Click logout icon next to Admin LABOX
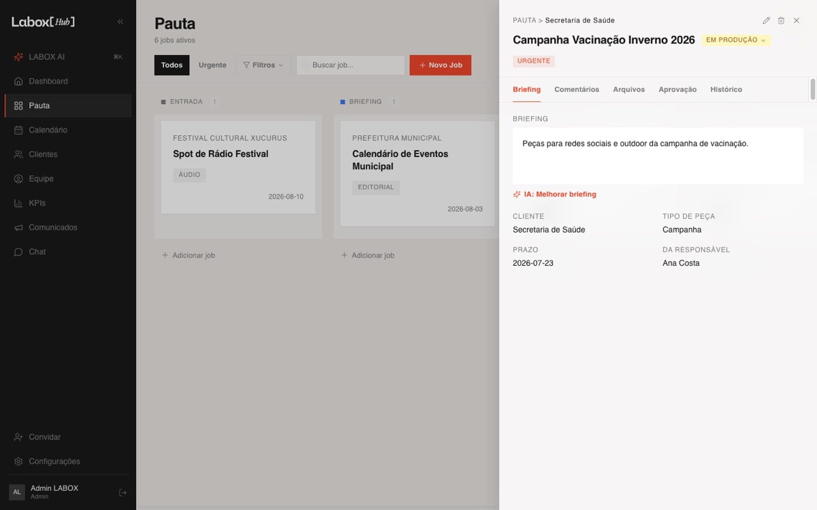This screenshot has width=817, height=510. pos(123,492)
